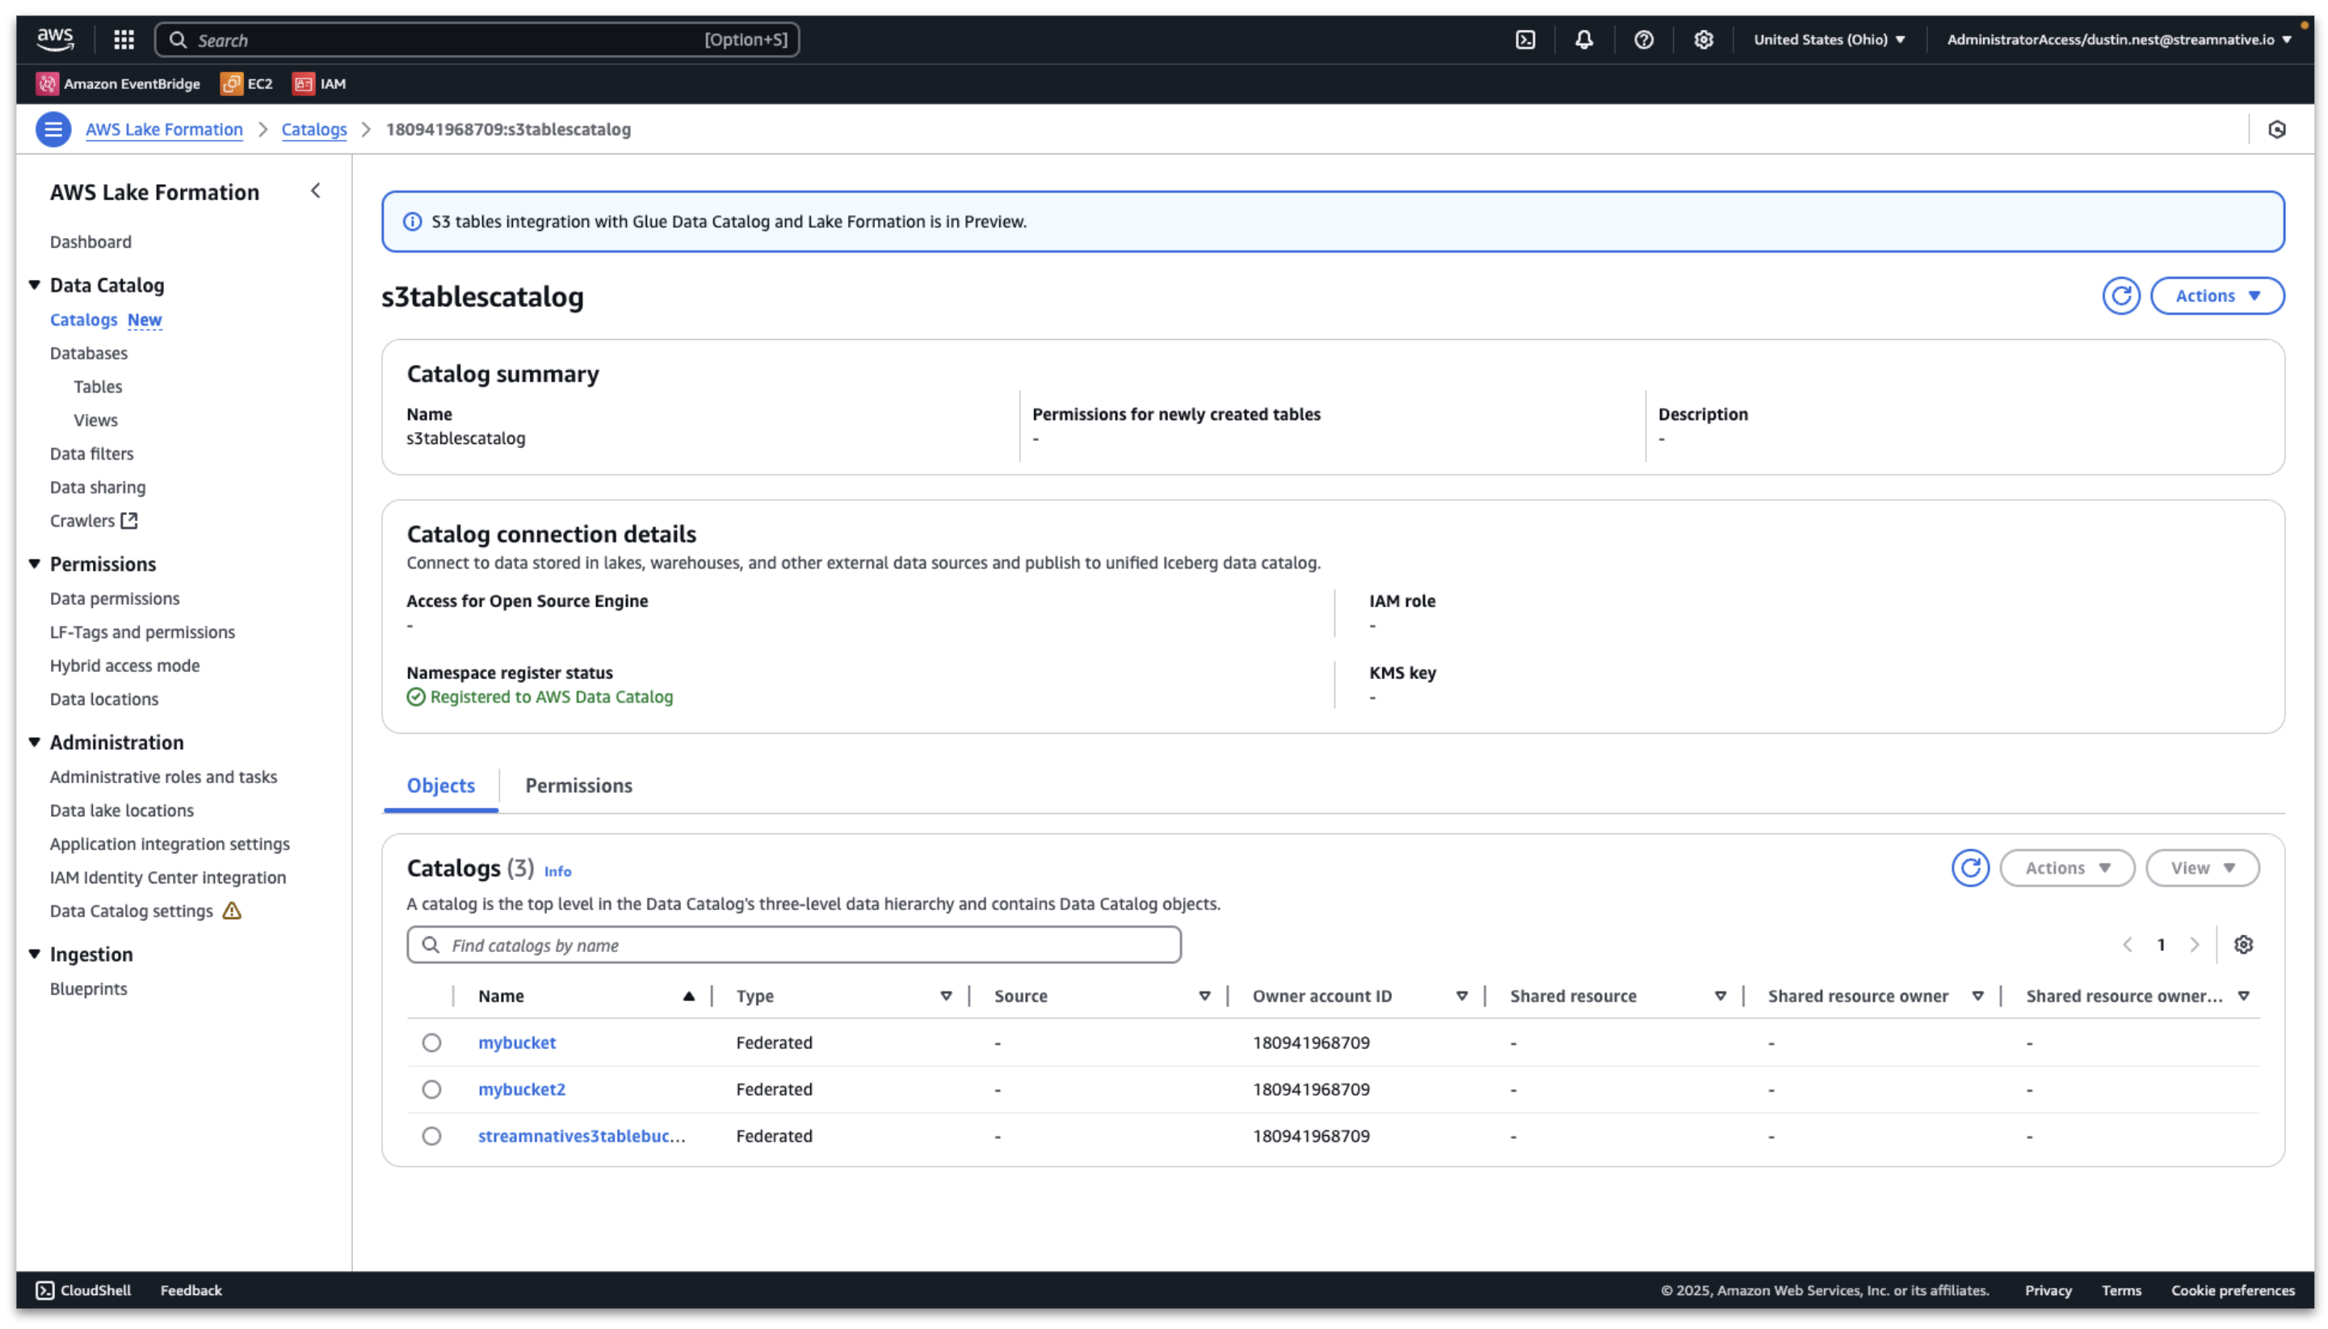Image resolution: width=2328 pixels, height=1329 pixels.
Task: Launch CloudShell from the top bar icon
Action: pos(1524,40)
